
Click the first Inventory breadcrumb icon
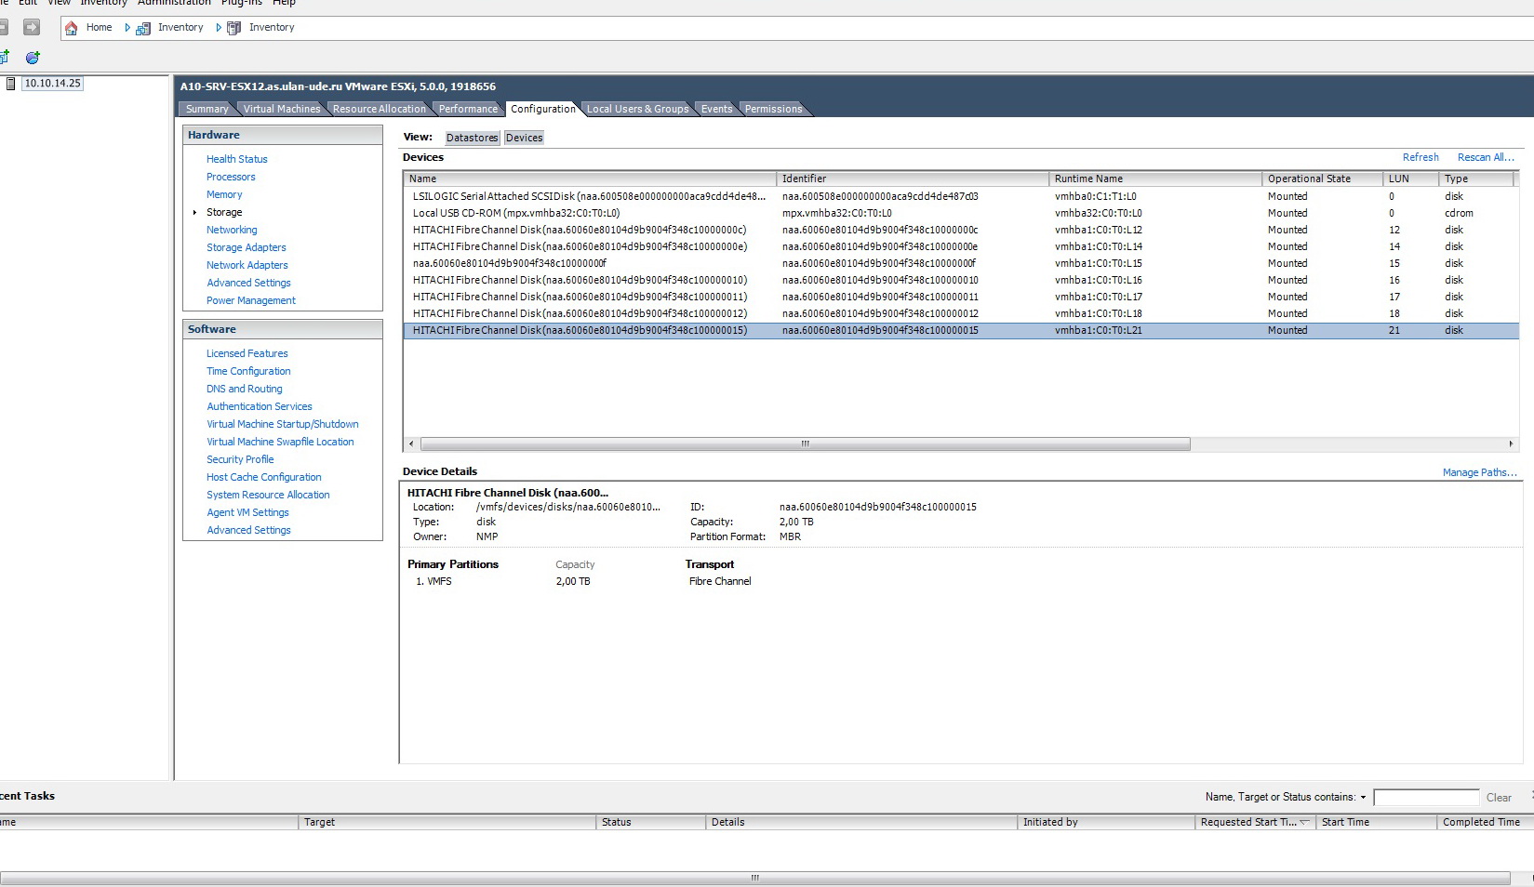tap(143, 28)
